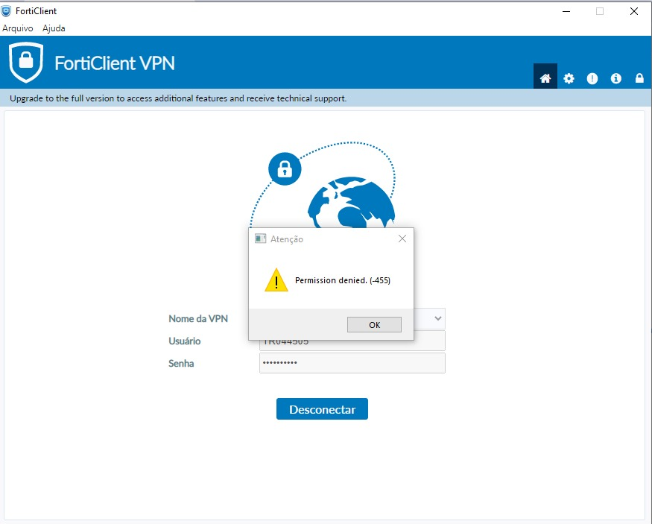This screenshot has height=524, width=652.
Task: Click the Permission denied. (-455) message
Action: [x=343, y=280]
